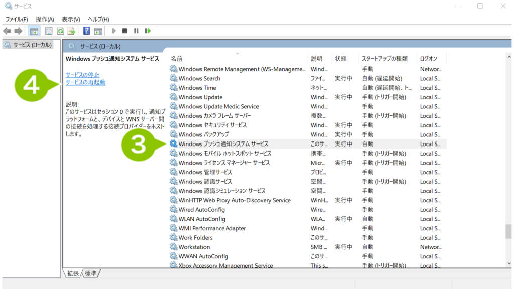This screenshot has height=289, width=514.
Task: Select サービス (ローカル) in the tree pane
Action: pyautogui.click(x=32, y=45)
